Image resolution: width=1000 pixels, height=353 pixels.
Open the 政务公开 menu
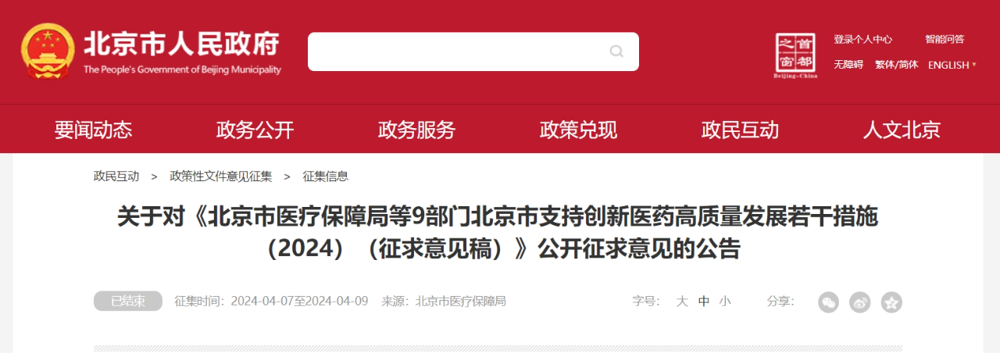click(x=255, y=130)
